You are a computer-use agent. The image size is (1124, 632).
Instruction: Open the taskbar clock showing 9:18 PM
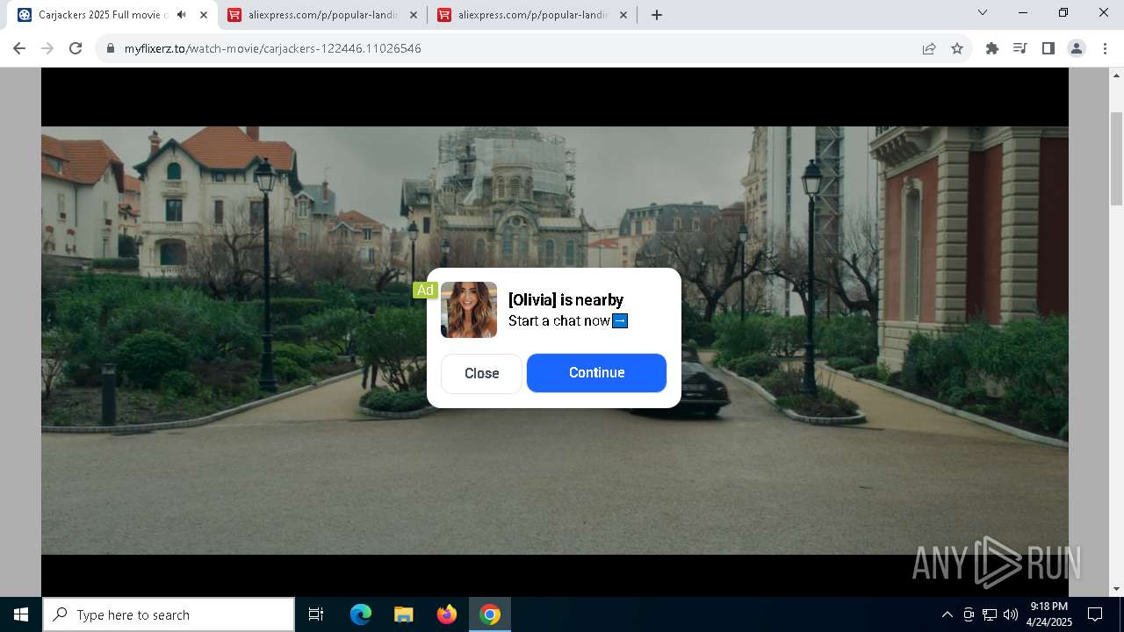1049,614
